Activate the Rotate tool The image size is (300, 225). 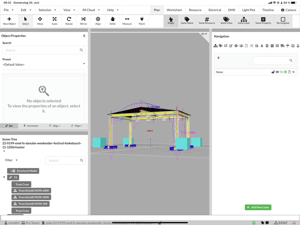coord(69,21)
